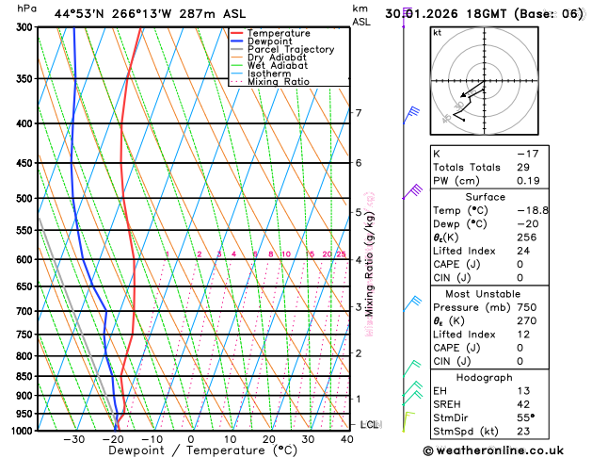Click the 7 km altitude label
Image resolution: width=592 pixels, height=458 pixels.
point(359,112)
